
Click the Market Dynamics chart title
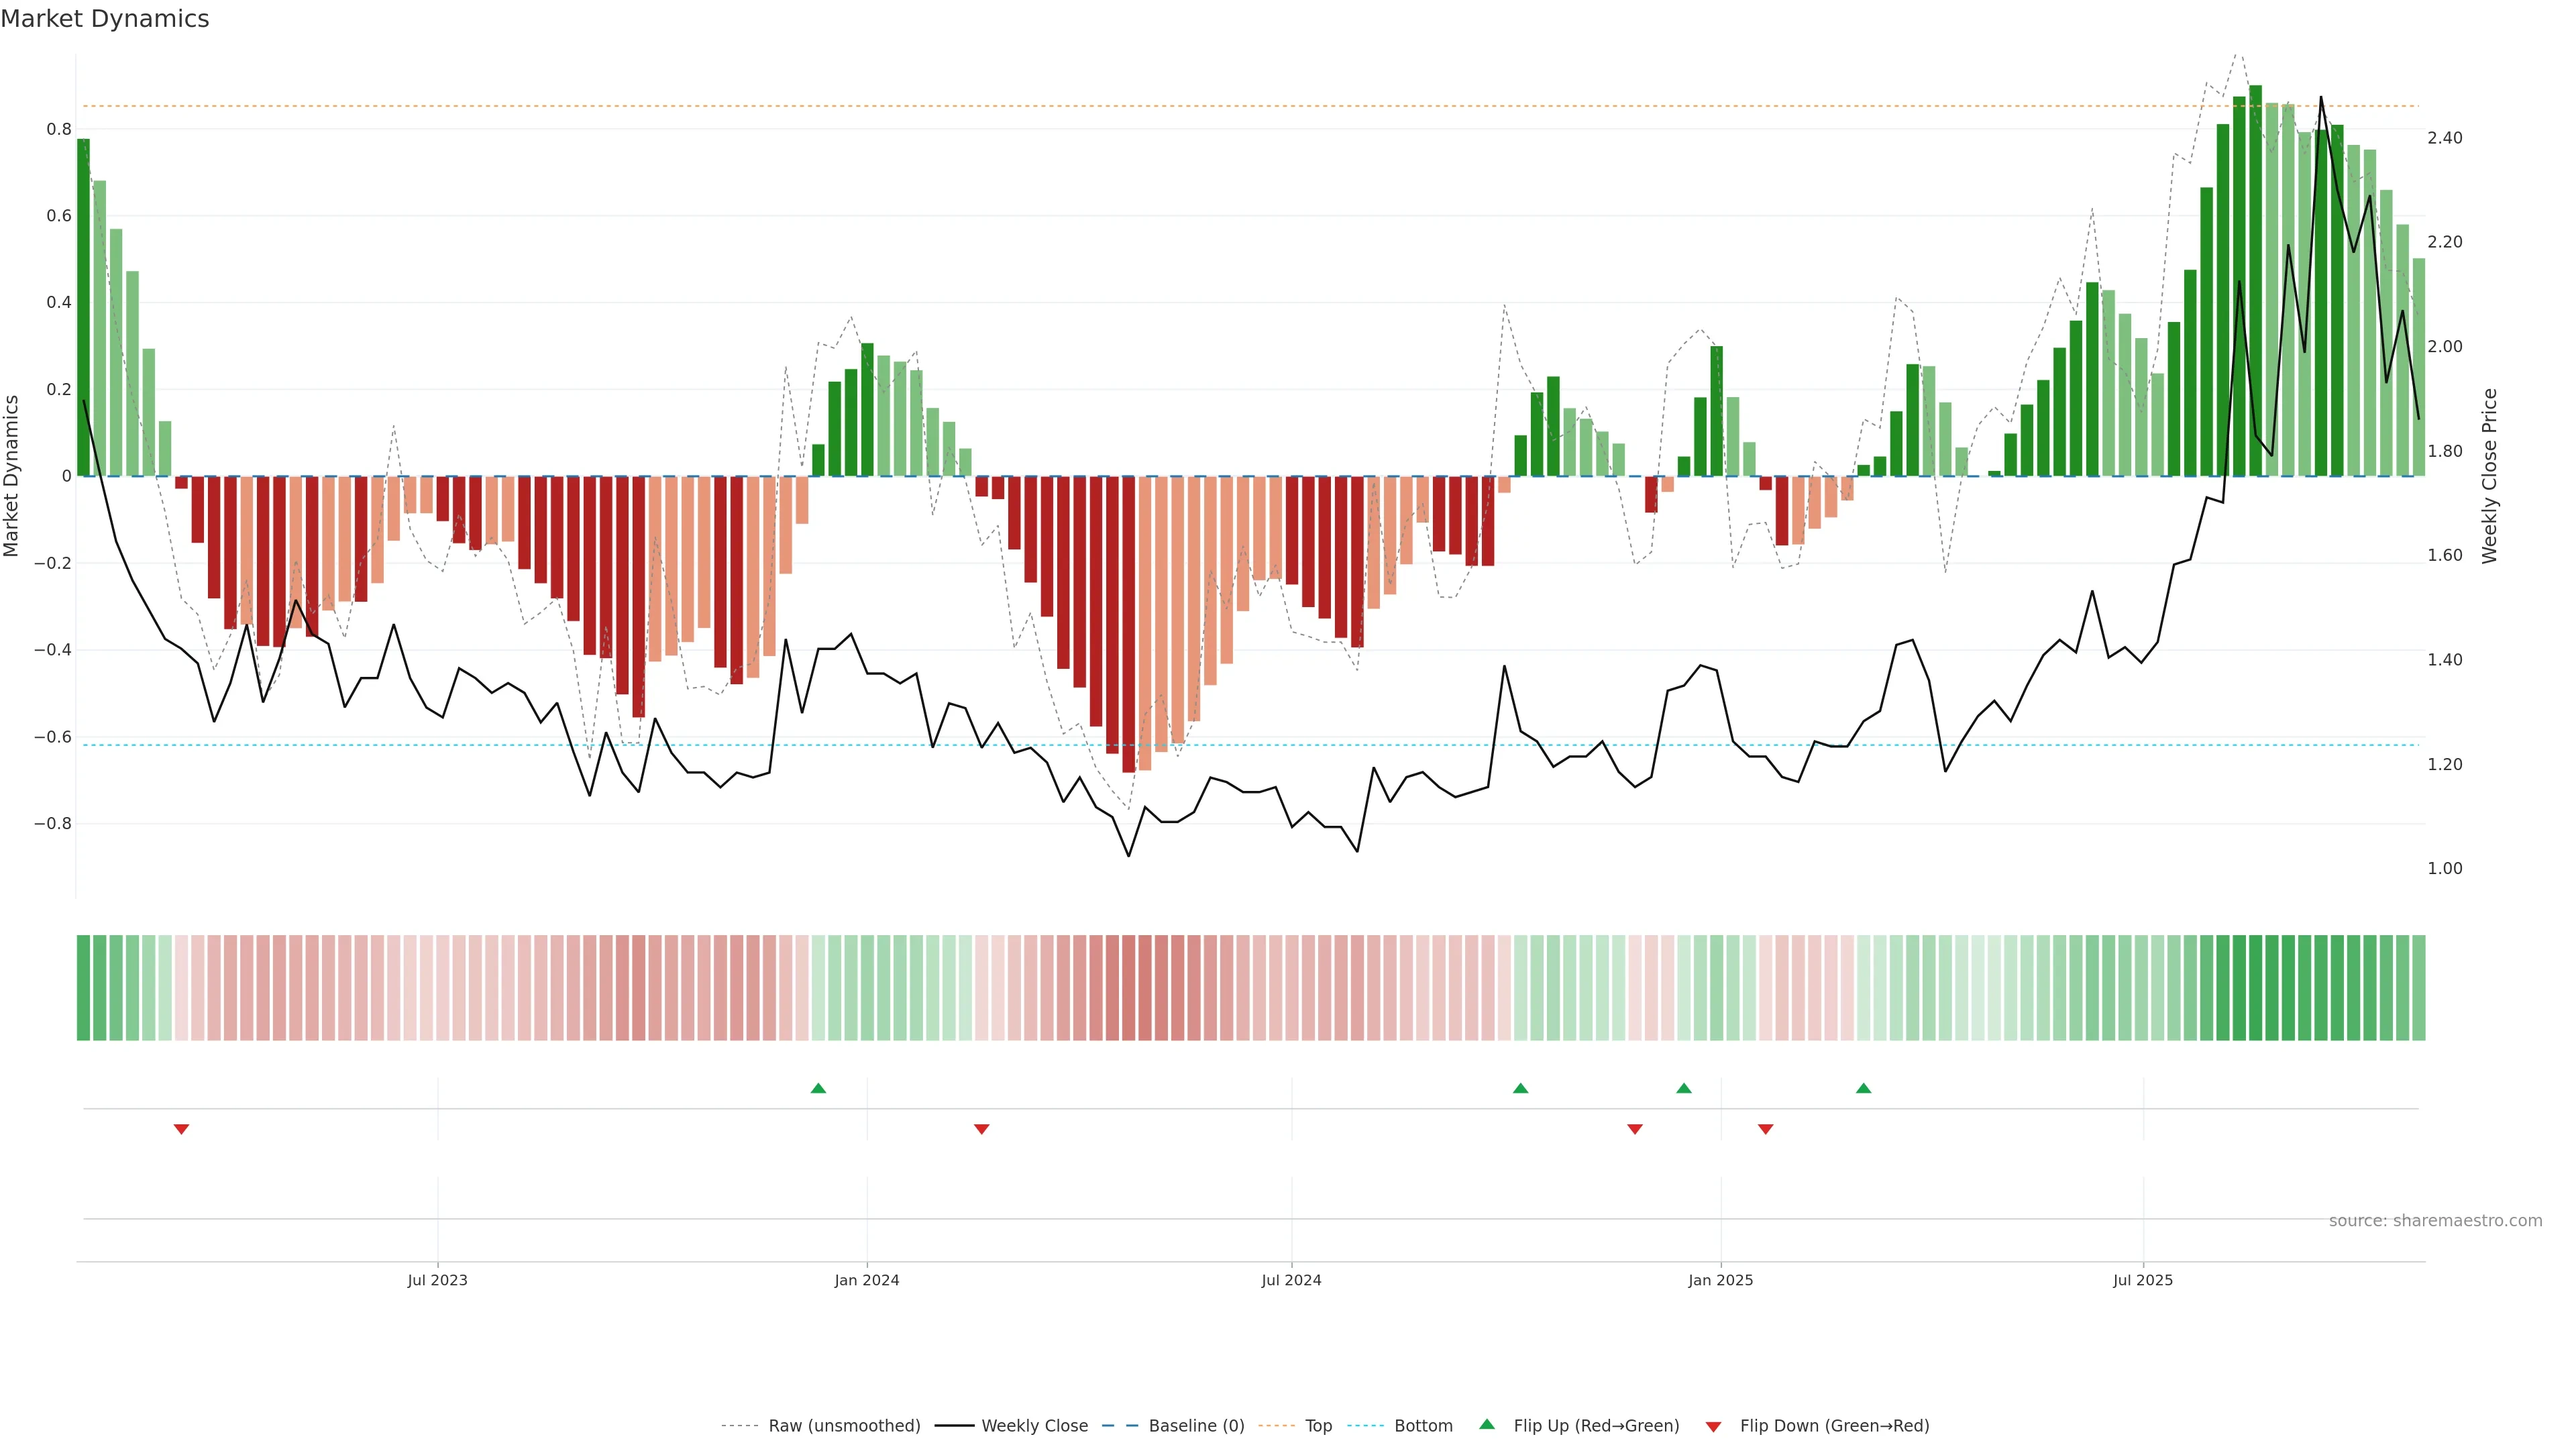click(x=105, y=19)
